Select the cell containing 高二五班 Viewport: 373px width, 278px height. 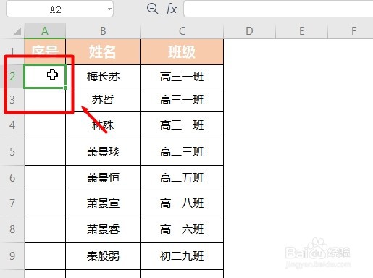(x=182, y=177)
